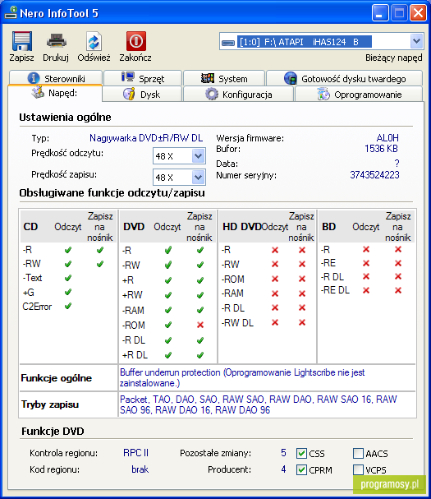Click the drive icon in drive selector

(228, 43)
